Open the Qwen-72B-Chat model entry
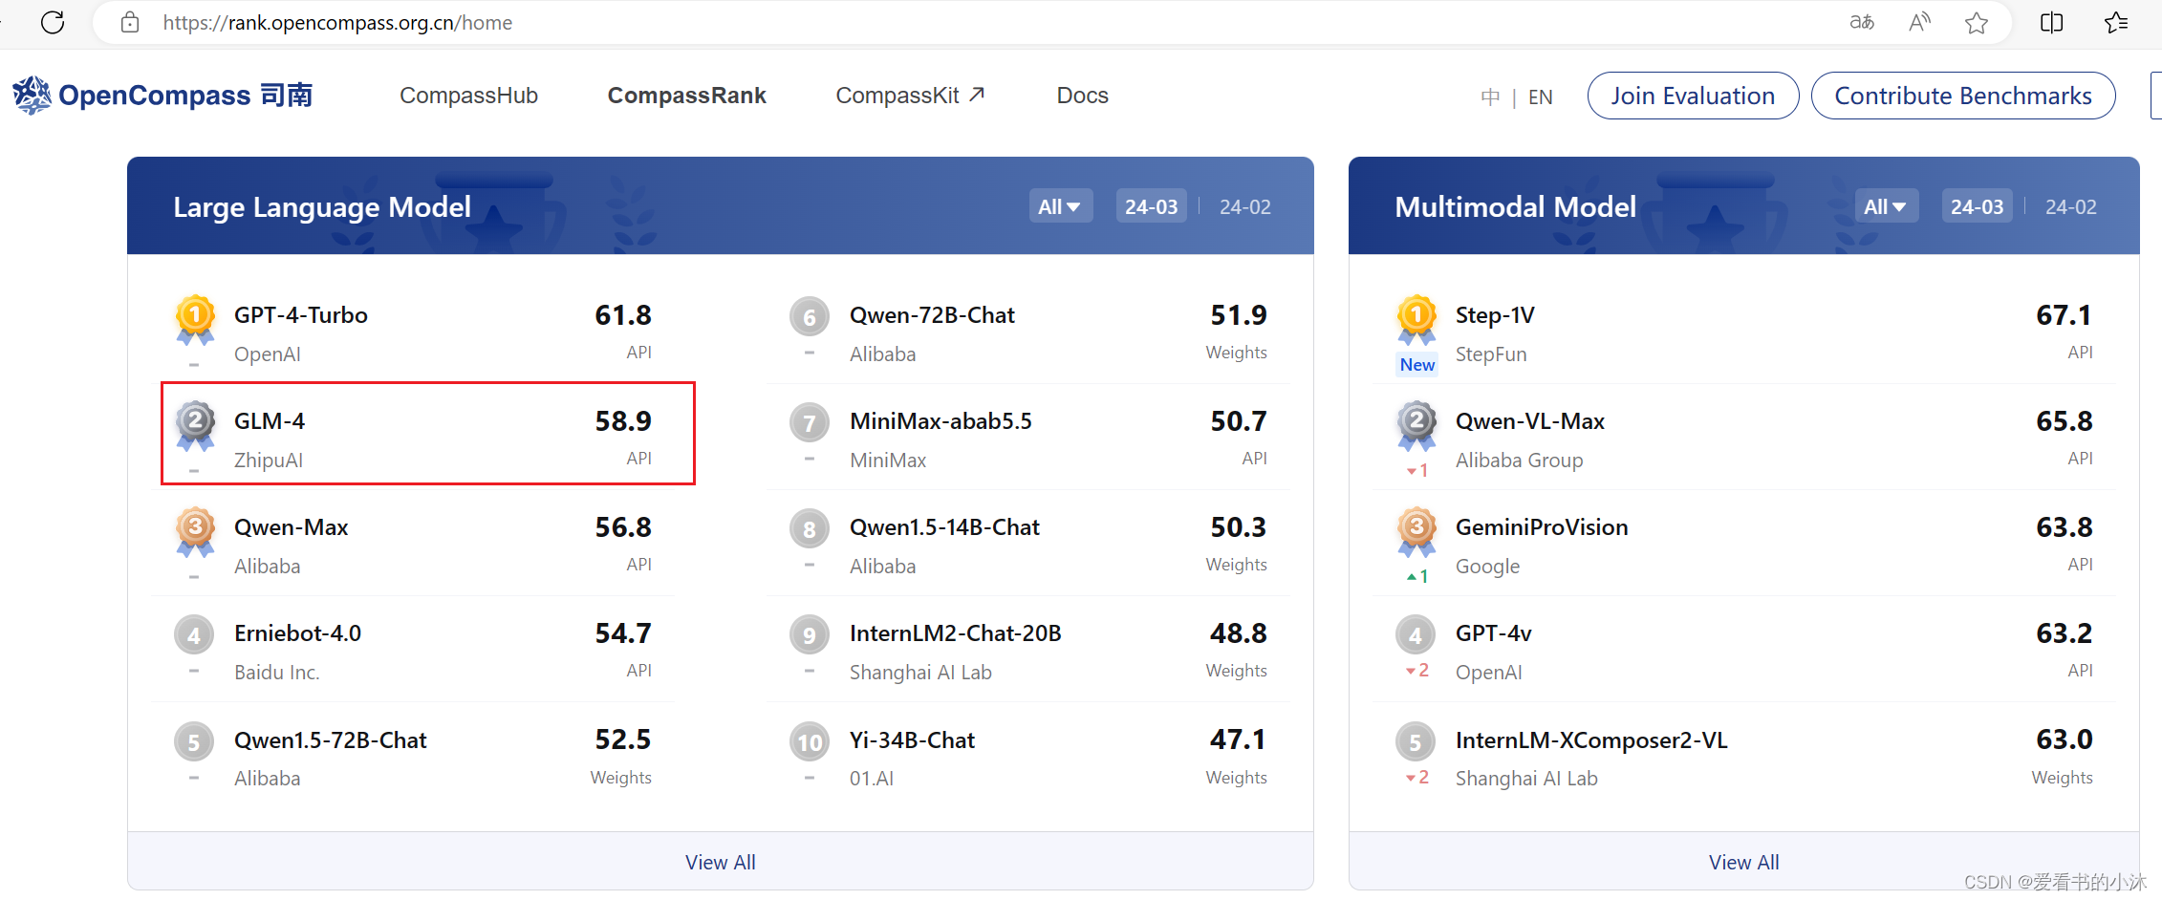Screen dimensions: 2162x900 pos(1028,331)
